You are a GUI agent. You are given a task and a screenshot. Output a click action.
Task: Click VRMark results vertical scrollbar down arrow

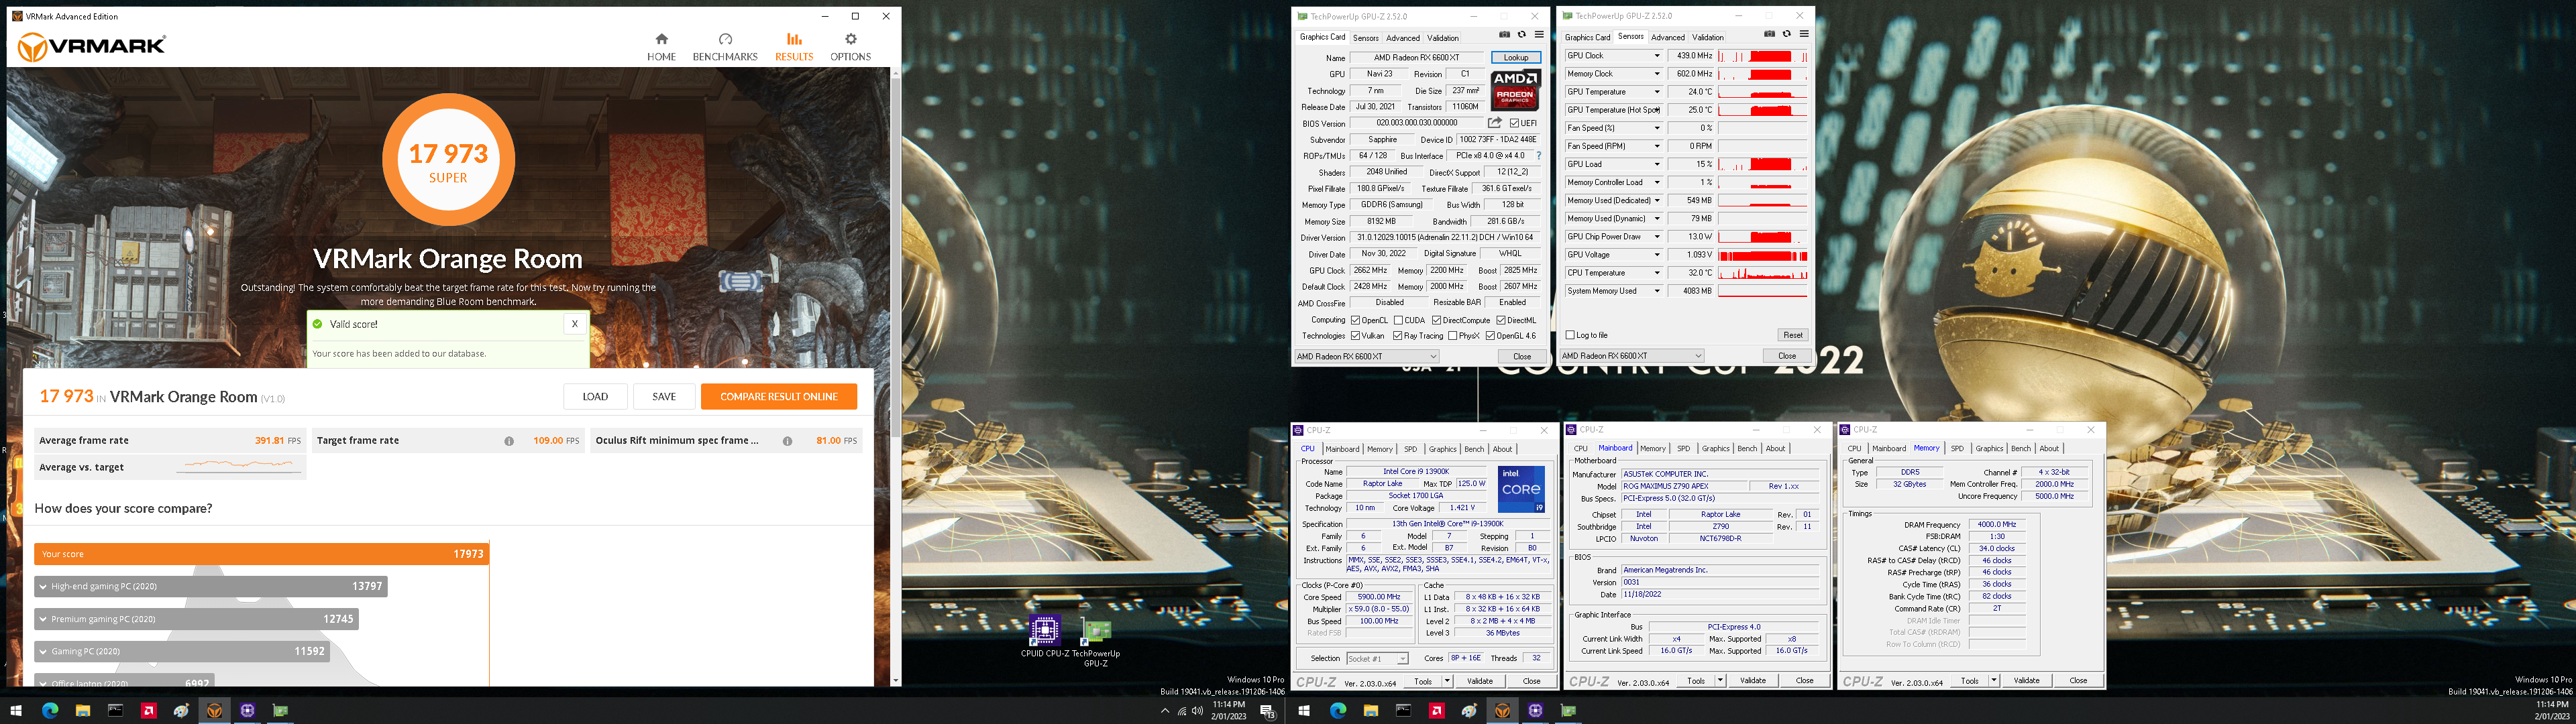(895, 681)
